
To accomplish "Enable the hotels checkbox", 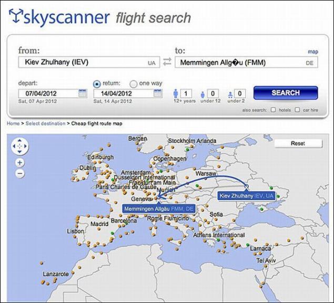I will (273, 110).
